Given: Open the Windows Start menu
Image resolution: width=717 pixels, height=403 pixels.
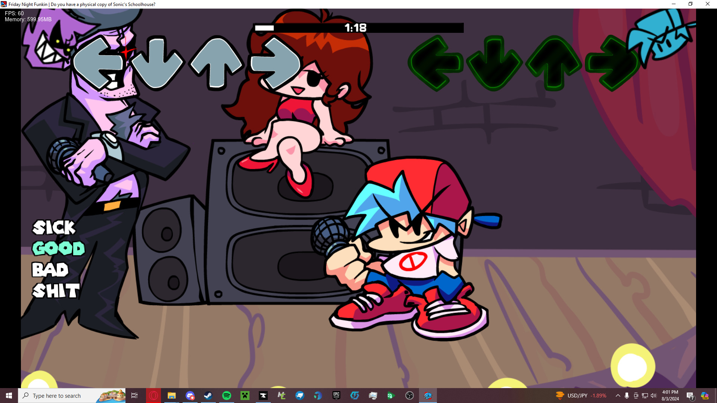Looking at the screenshot, I should click(9, 396).
